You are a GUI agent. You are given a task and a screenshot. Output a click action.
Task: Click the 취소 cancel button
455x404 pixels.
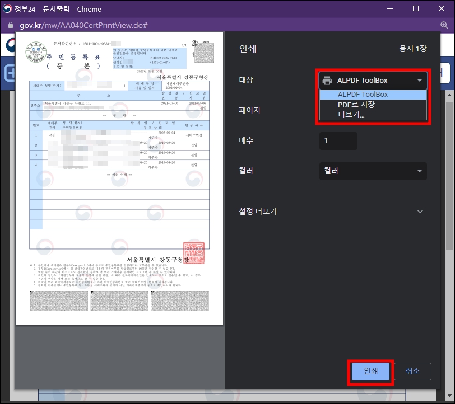412,371
